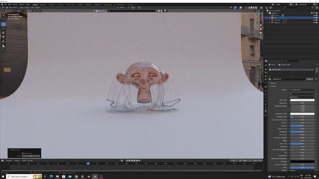Open the Global transform orientation dropdown
319x179 pixels.
[x=122, y=7]
